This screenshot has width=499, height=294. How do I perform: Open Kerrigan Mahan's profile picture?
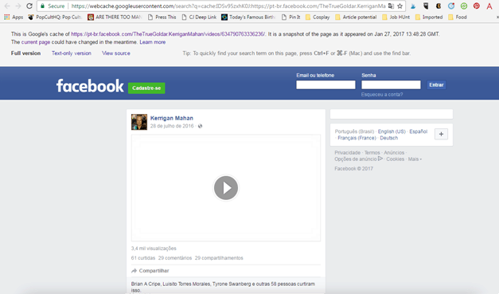click(139, 122)
